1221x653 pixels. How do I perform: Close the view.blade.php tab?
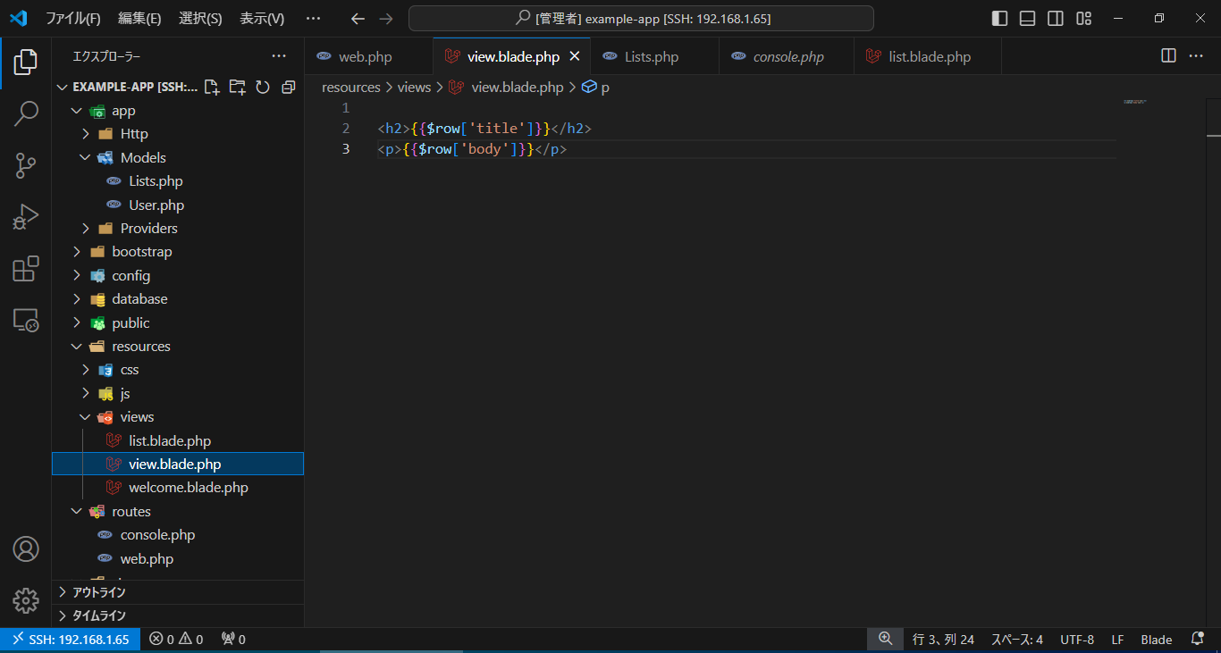(575, 56)
